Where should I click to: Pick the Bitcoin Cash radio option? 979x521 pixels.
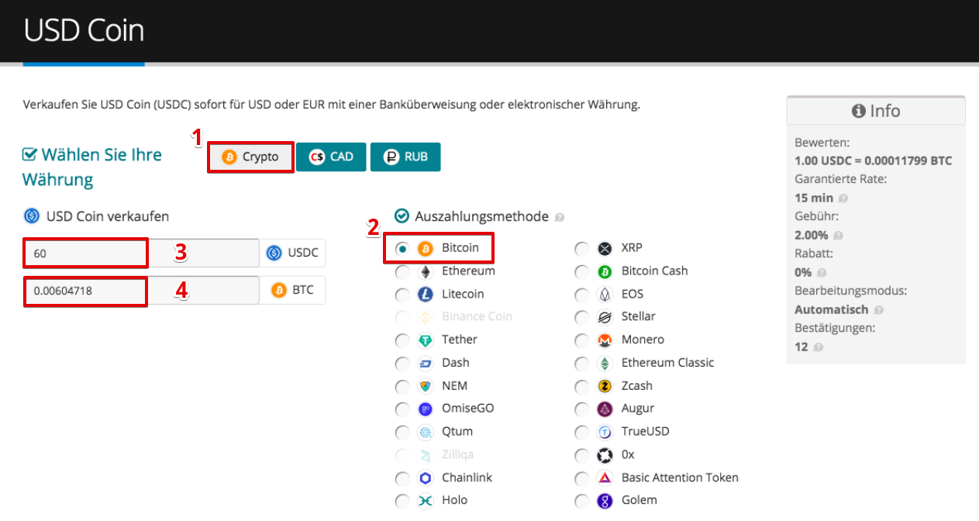[x=581, y=272]
